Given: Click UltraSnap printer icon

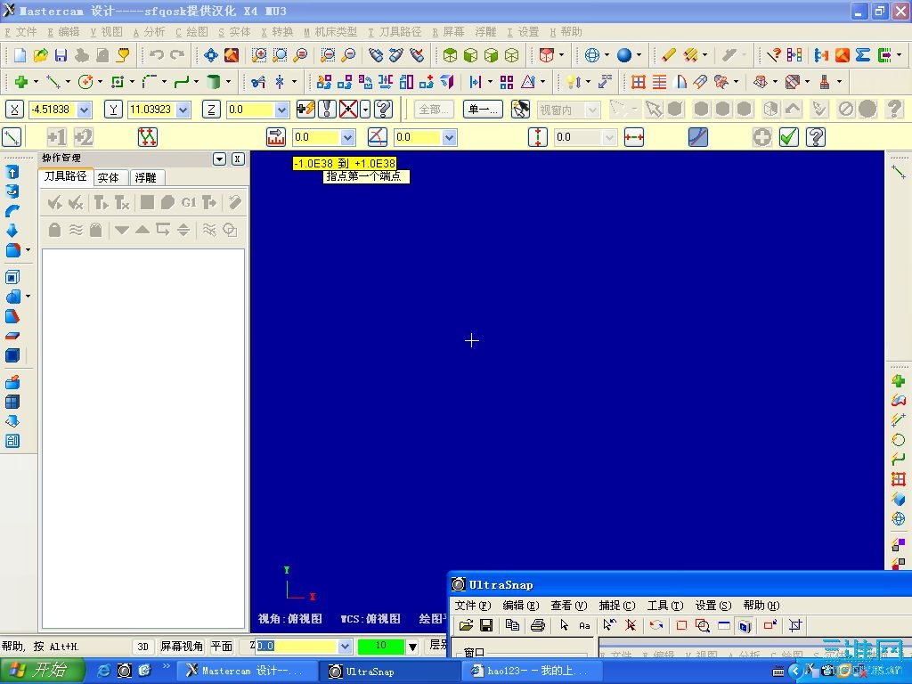Looking at the screenshot, I should click(538, 625).
